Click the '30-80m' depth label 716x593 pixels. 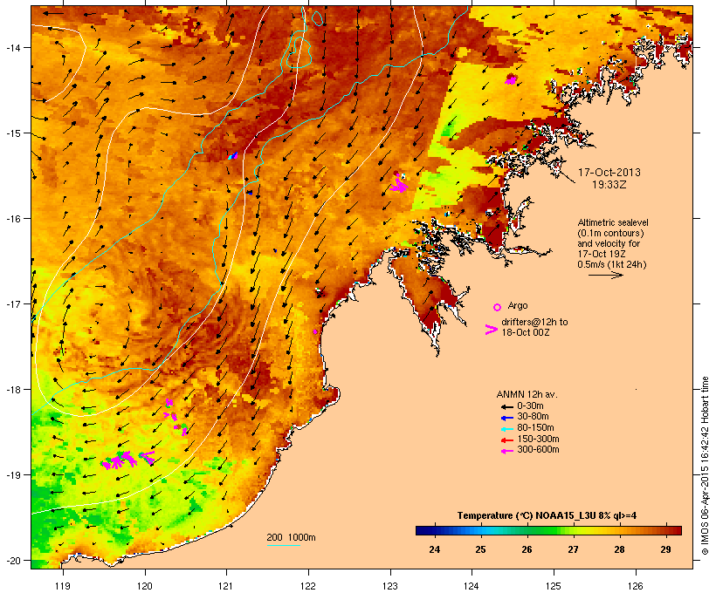[x=533, y=417]
